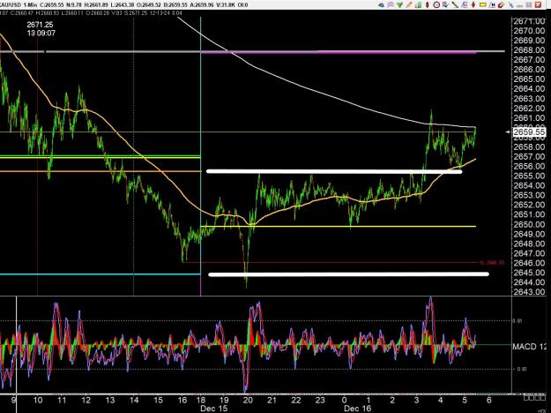Click the blue scissors cut tool icon

click(510, 5)
